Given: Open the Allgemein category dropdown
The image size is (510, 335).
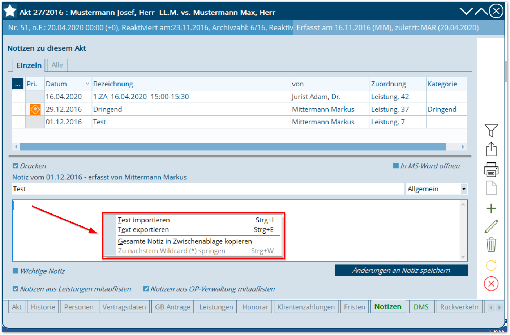Looking at the screenshot, I should click(x=464, y=189).
